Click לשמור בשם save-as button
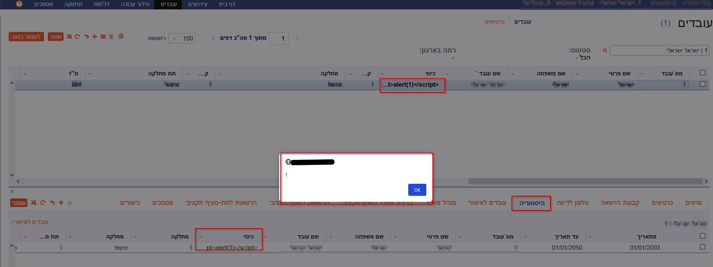This screenshot has height=267, width=713. tap(26, 37)
